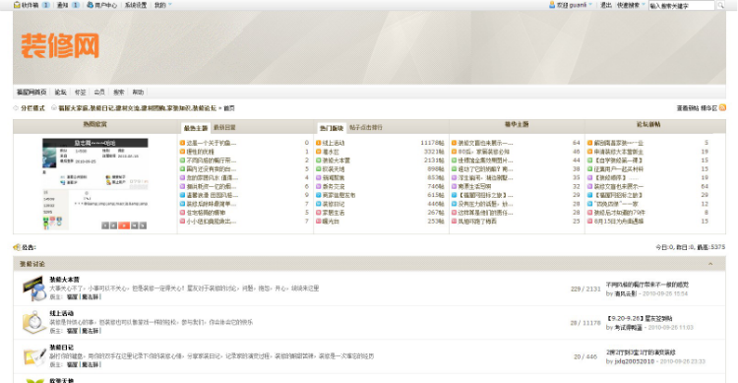This screenshot has width=738, height=383.
Task: Switch to the 帖子点击排行 tab
Action: [x=366, y=128]
